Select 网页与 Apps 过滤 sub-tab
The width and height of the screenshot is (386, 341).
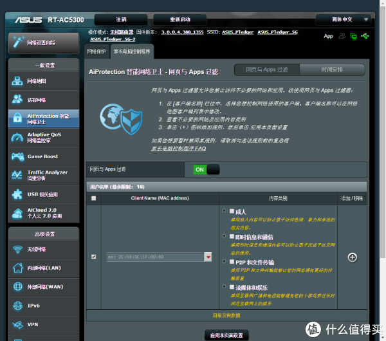tap(267, 69)
